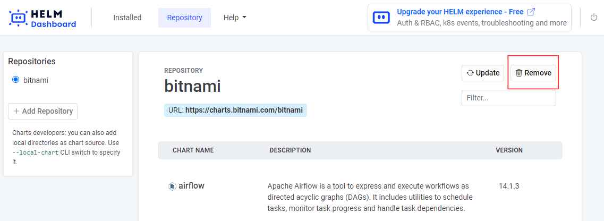Click the Add Repository button
Screen dimensions: 604x221
42,111
